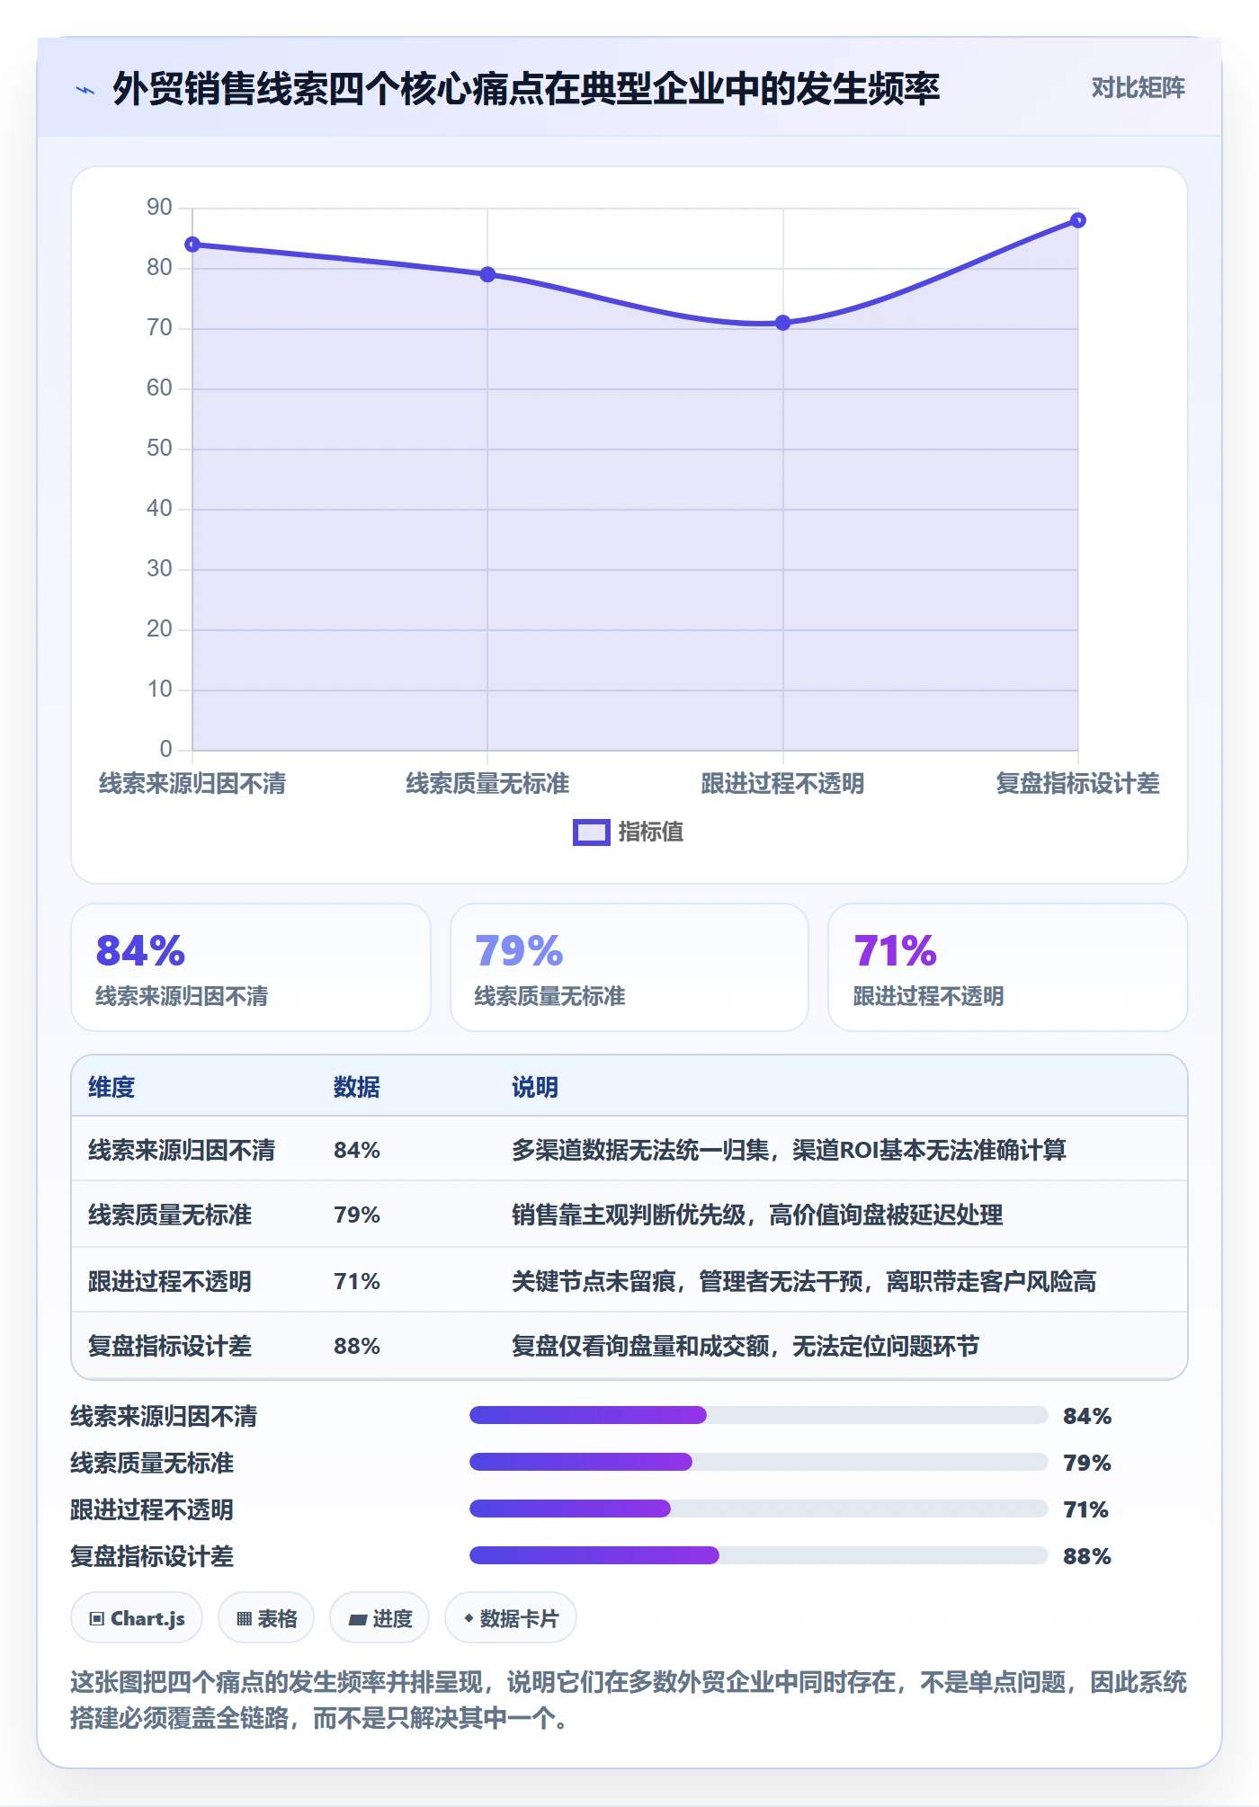This screenshot has height=1807, width=1259.
Task: Click the 指标值 legend label
Action: (x=650, y=832)
